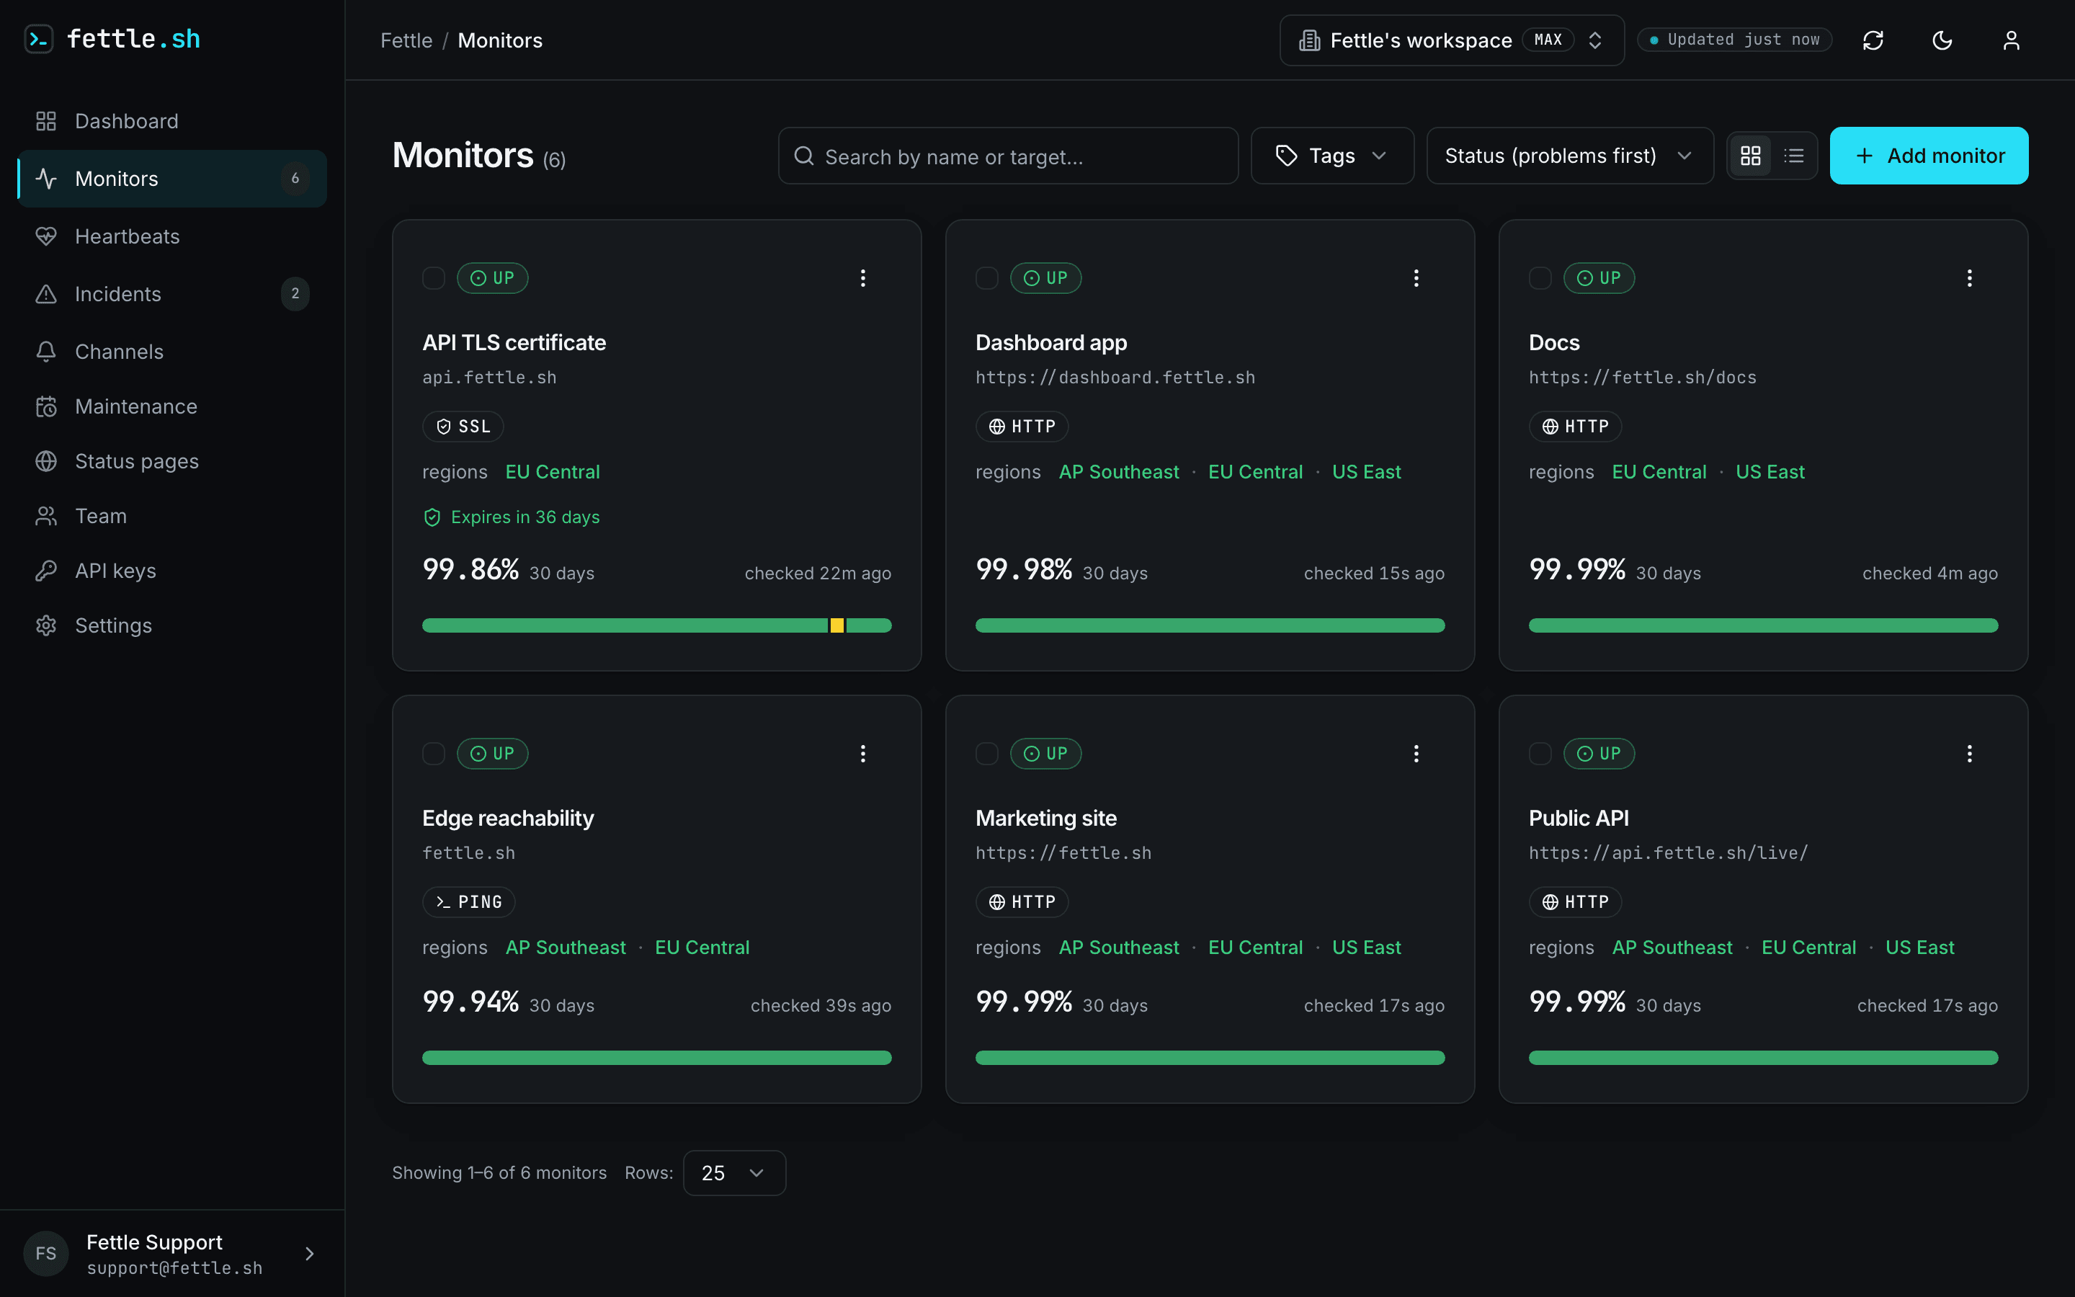This screenshot has width=2075, height=1297.
Task: Check the Docs monitor checkbox
Action: point(1540,278)
